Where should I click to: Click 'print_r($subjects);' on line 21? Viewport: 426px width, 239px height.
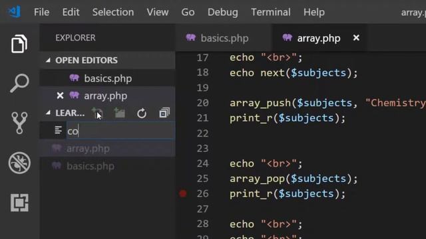(288, 118)
